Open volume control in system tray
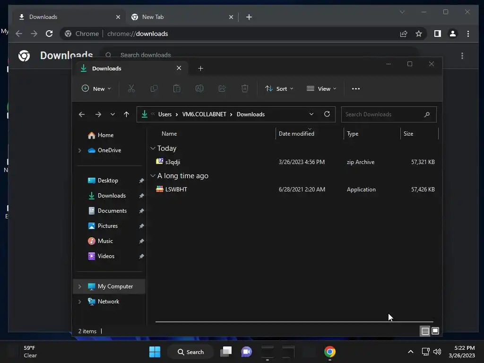 (x=437, y=352)
